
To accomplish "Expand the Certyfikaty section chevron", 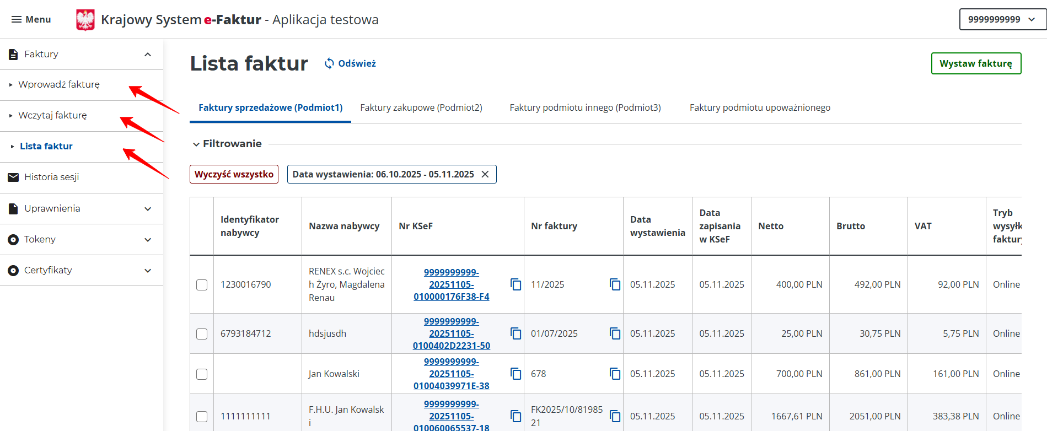I will click(148, 270).
